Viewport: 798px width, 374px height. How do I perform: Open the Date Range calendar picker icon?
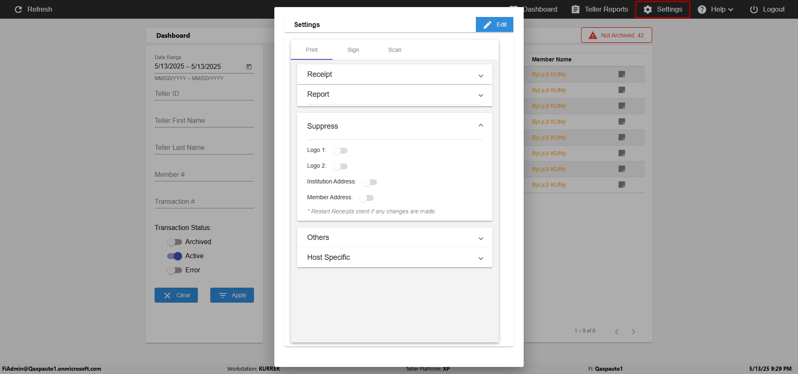249,66
